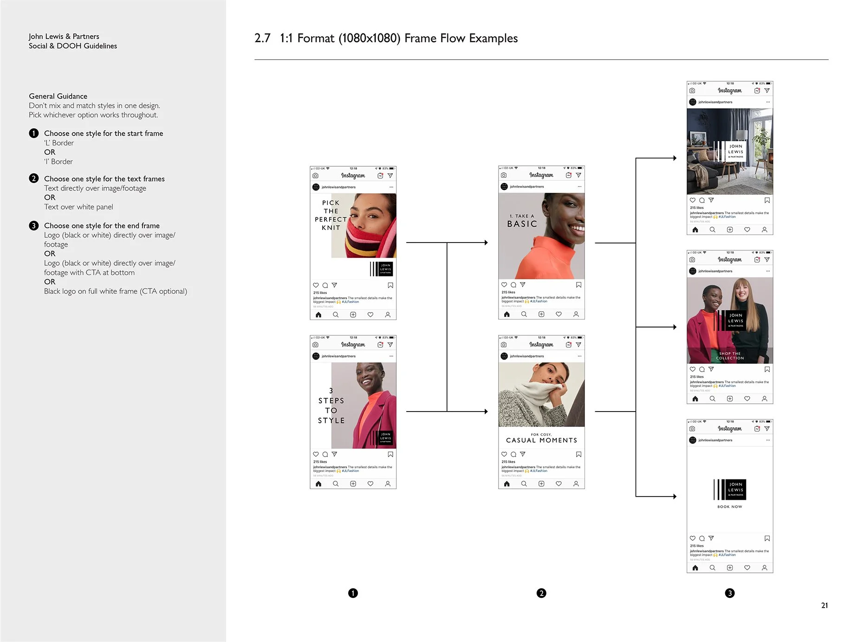Click 'Choose one style for the text frames'
Image resolution: width=857 pixels, height=642 pixels.
click(104, 179)
